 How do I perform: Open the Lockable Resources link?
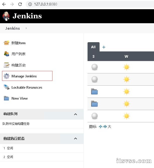[27, 87]
